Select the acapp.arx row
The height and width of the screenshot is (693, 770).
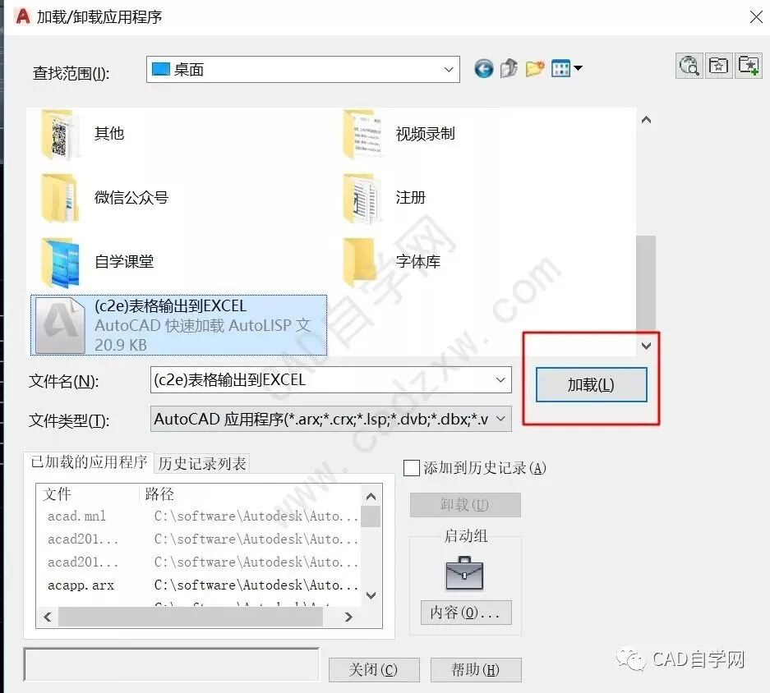(x=200, y=585)
